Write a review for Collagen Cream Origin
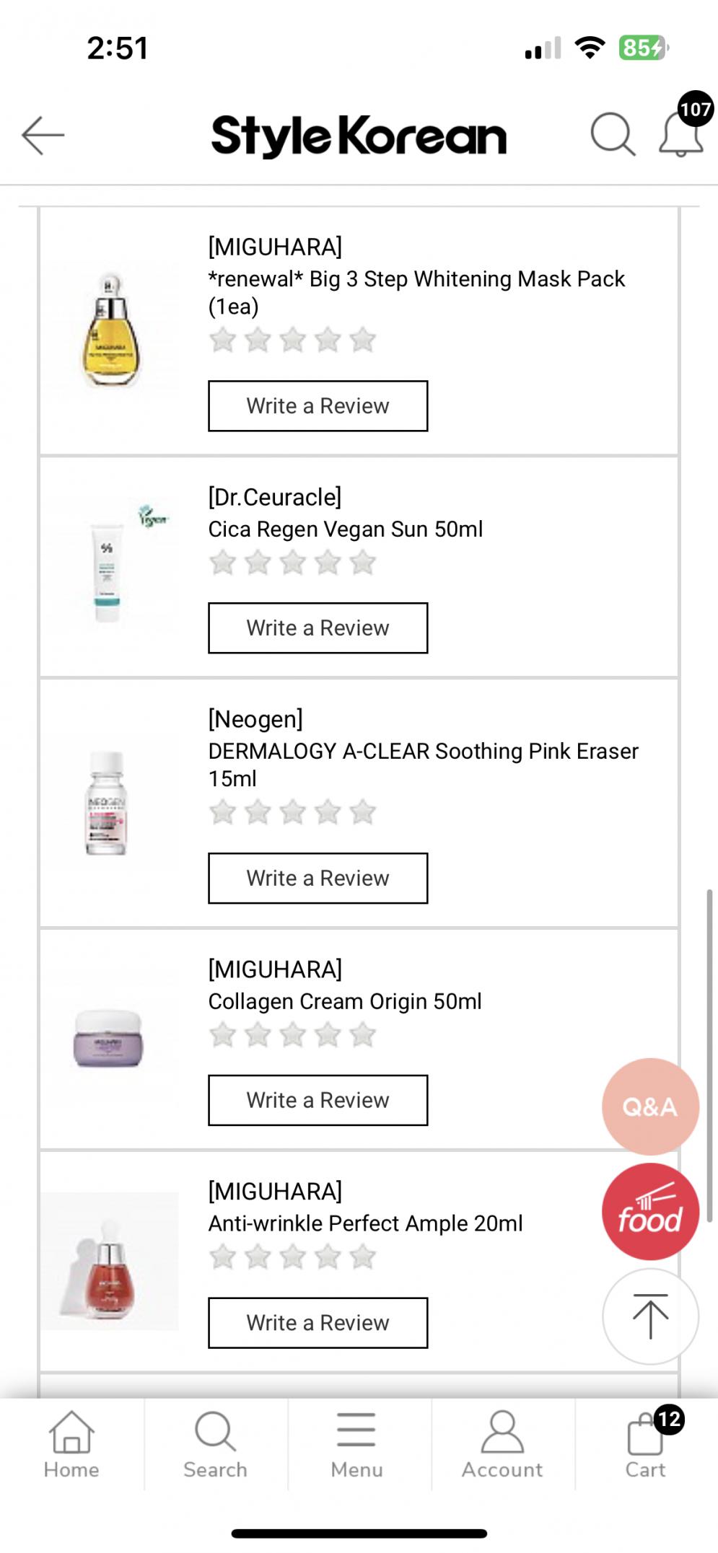718x1553 pixels. 318,1101
